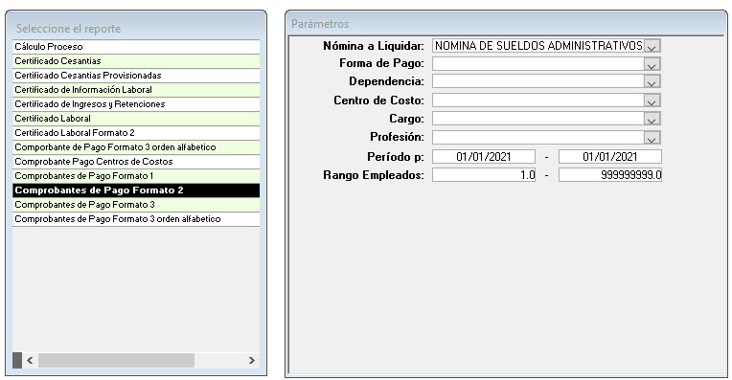The width and height of the screenshot is (732, 380).
Task: Open the Nómina a Liquidar dropdown arrow
Action: pos(652,46)
